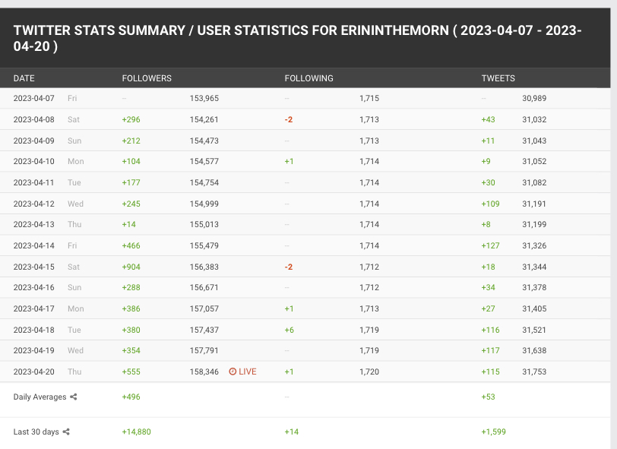Click the -2 following change on 2023-04-08
This screenshot has width=617, height=449.
coord(289,119)
